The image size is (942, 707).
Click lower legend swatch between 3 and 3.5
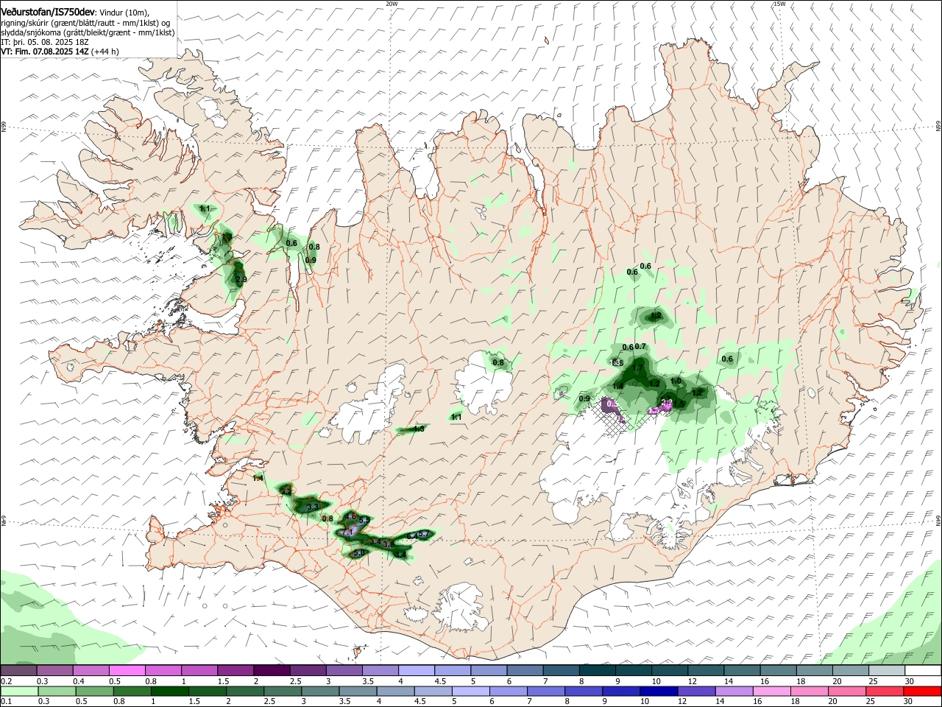tap(321, 691)
